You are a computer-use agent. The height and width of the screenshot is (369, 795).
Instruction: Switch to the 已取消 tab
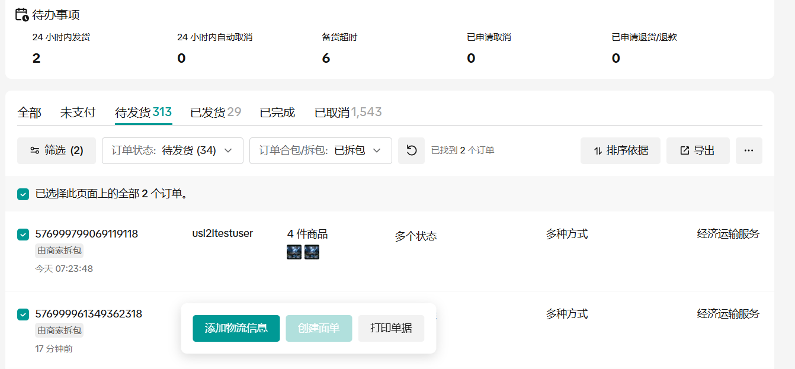(348, 113)
